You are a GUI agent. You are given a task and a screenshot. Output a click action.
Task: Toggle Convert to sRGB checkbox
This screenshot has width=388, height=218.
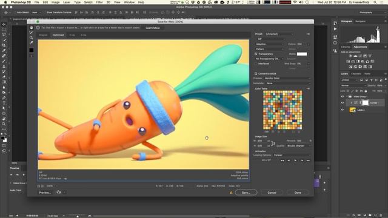256,74
